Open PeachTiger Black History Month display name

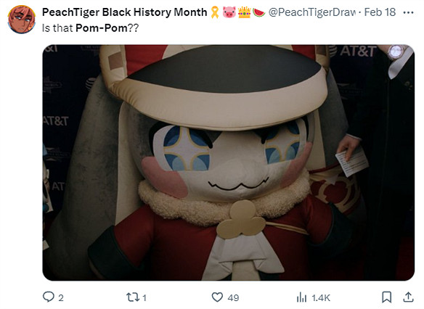[x=124, y=12]
